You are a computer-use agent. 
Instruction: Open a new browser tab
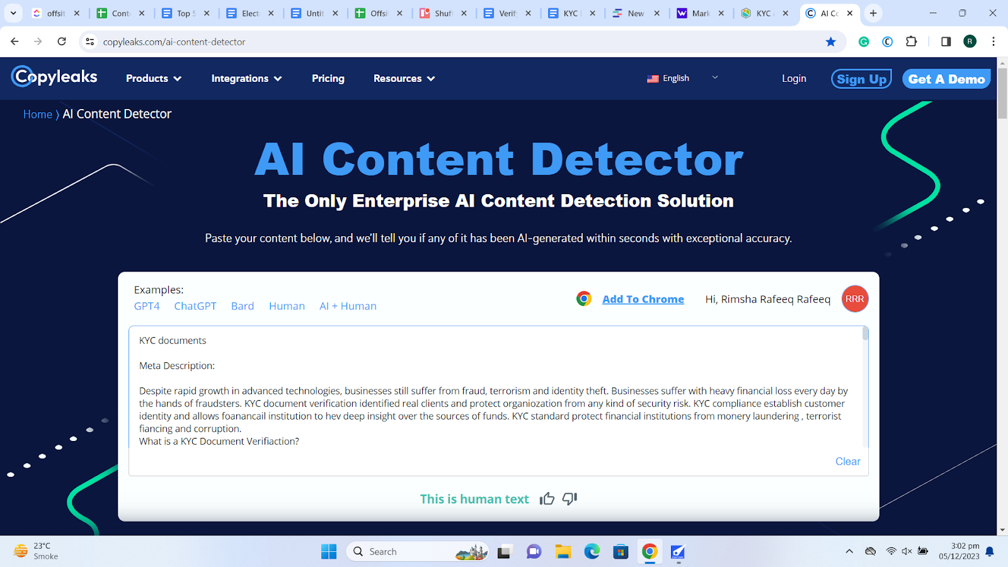(873, 13)
